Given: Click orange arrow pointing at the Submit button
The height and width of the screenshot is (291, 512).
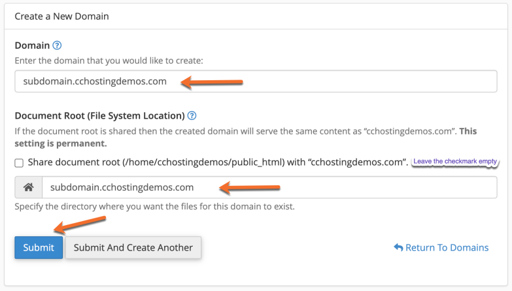Looking at the screenshot, I should pyautogui.click(x=73, y=226).
